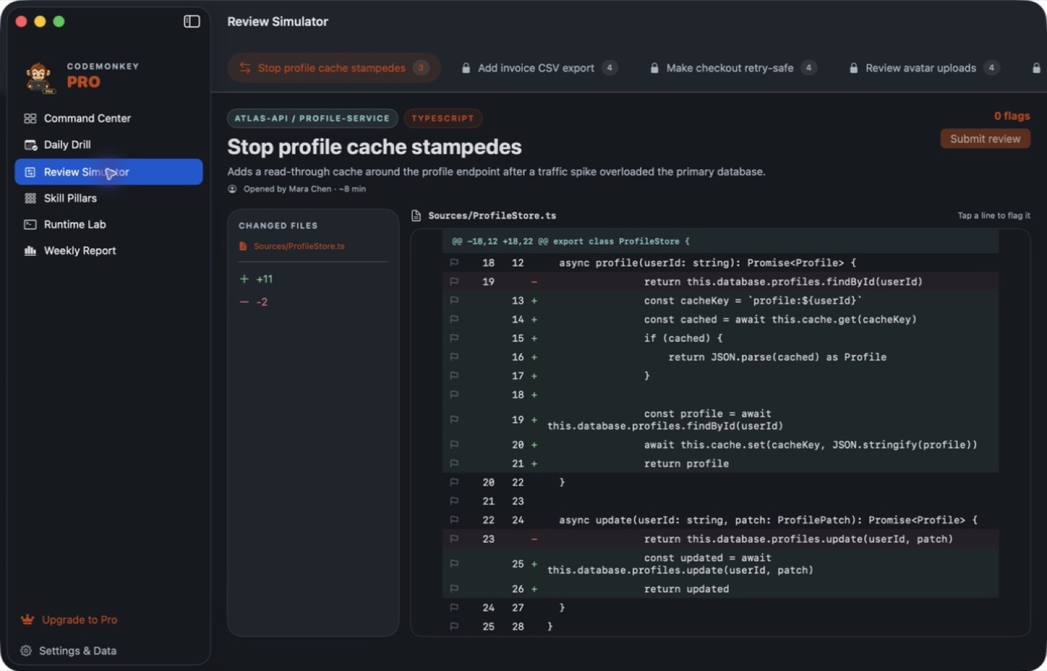Flag the async update(userId) line 24
This screenshot has width=1047, height=671.
[454, 520]
